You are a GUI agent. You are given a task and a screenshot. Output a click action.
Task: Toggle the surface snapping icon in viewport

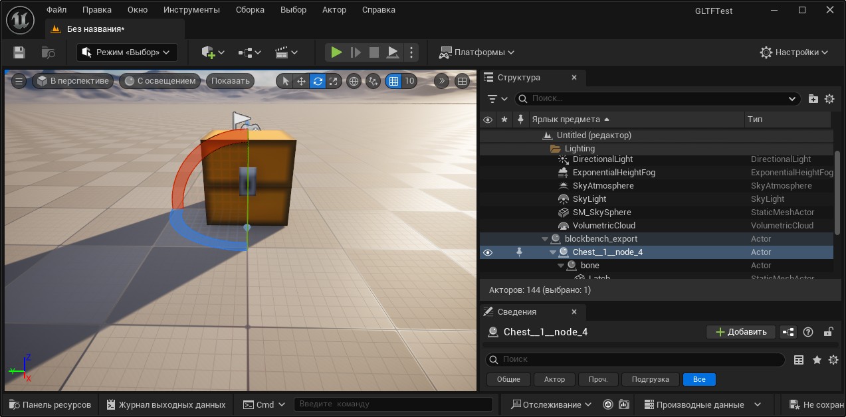373,81
